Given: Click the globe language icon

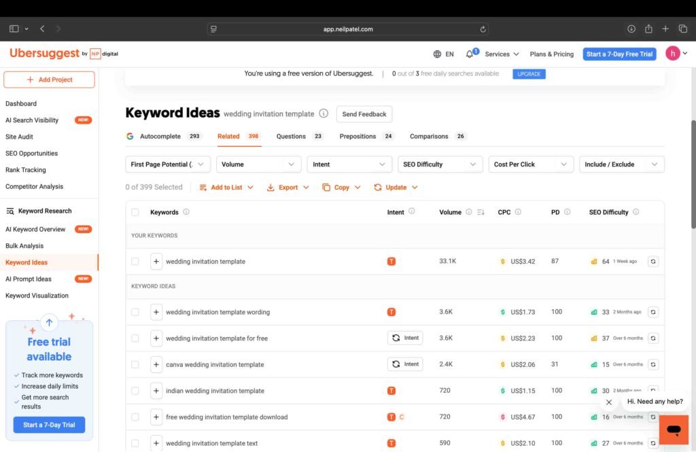Looking at the screenshot, I should click(437, 54).
